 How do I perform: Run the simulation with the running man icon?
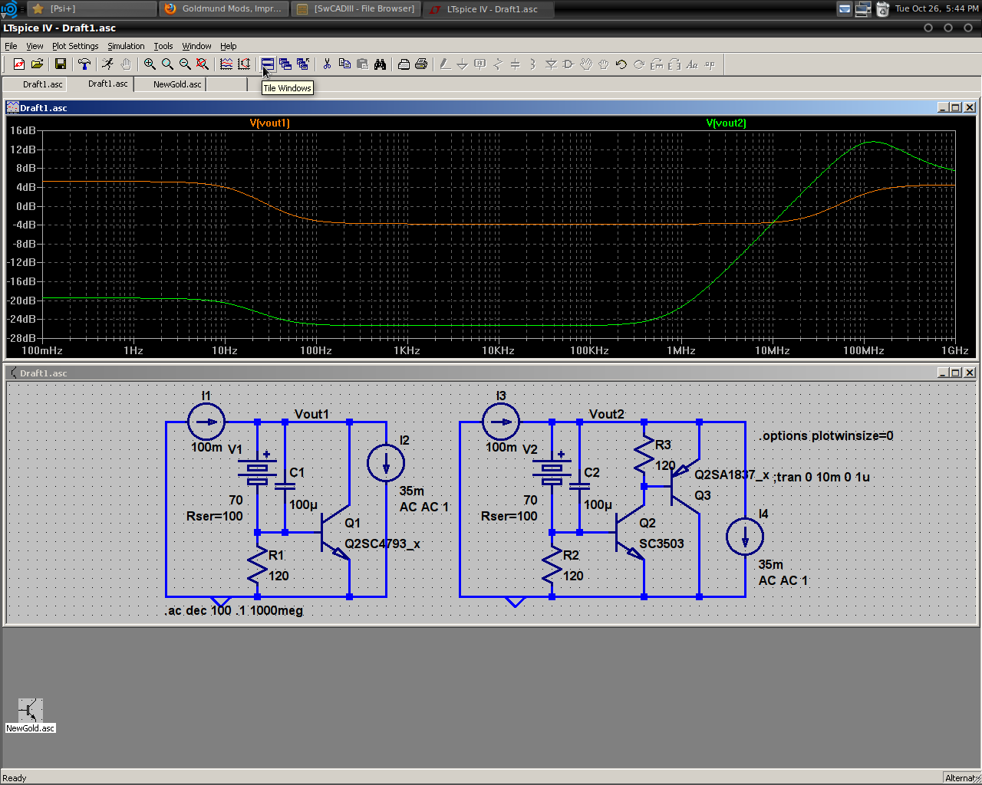click(x=108, y=64)
